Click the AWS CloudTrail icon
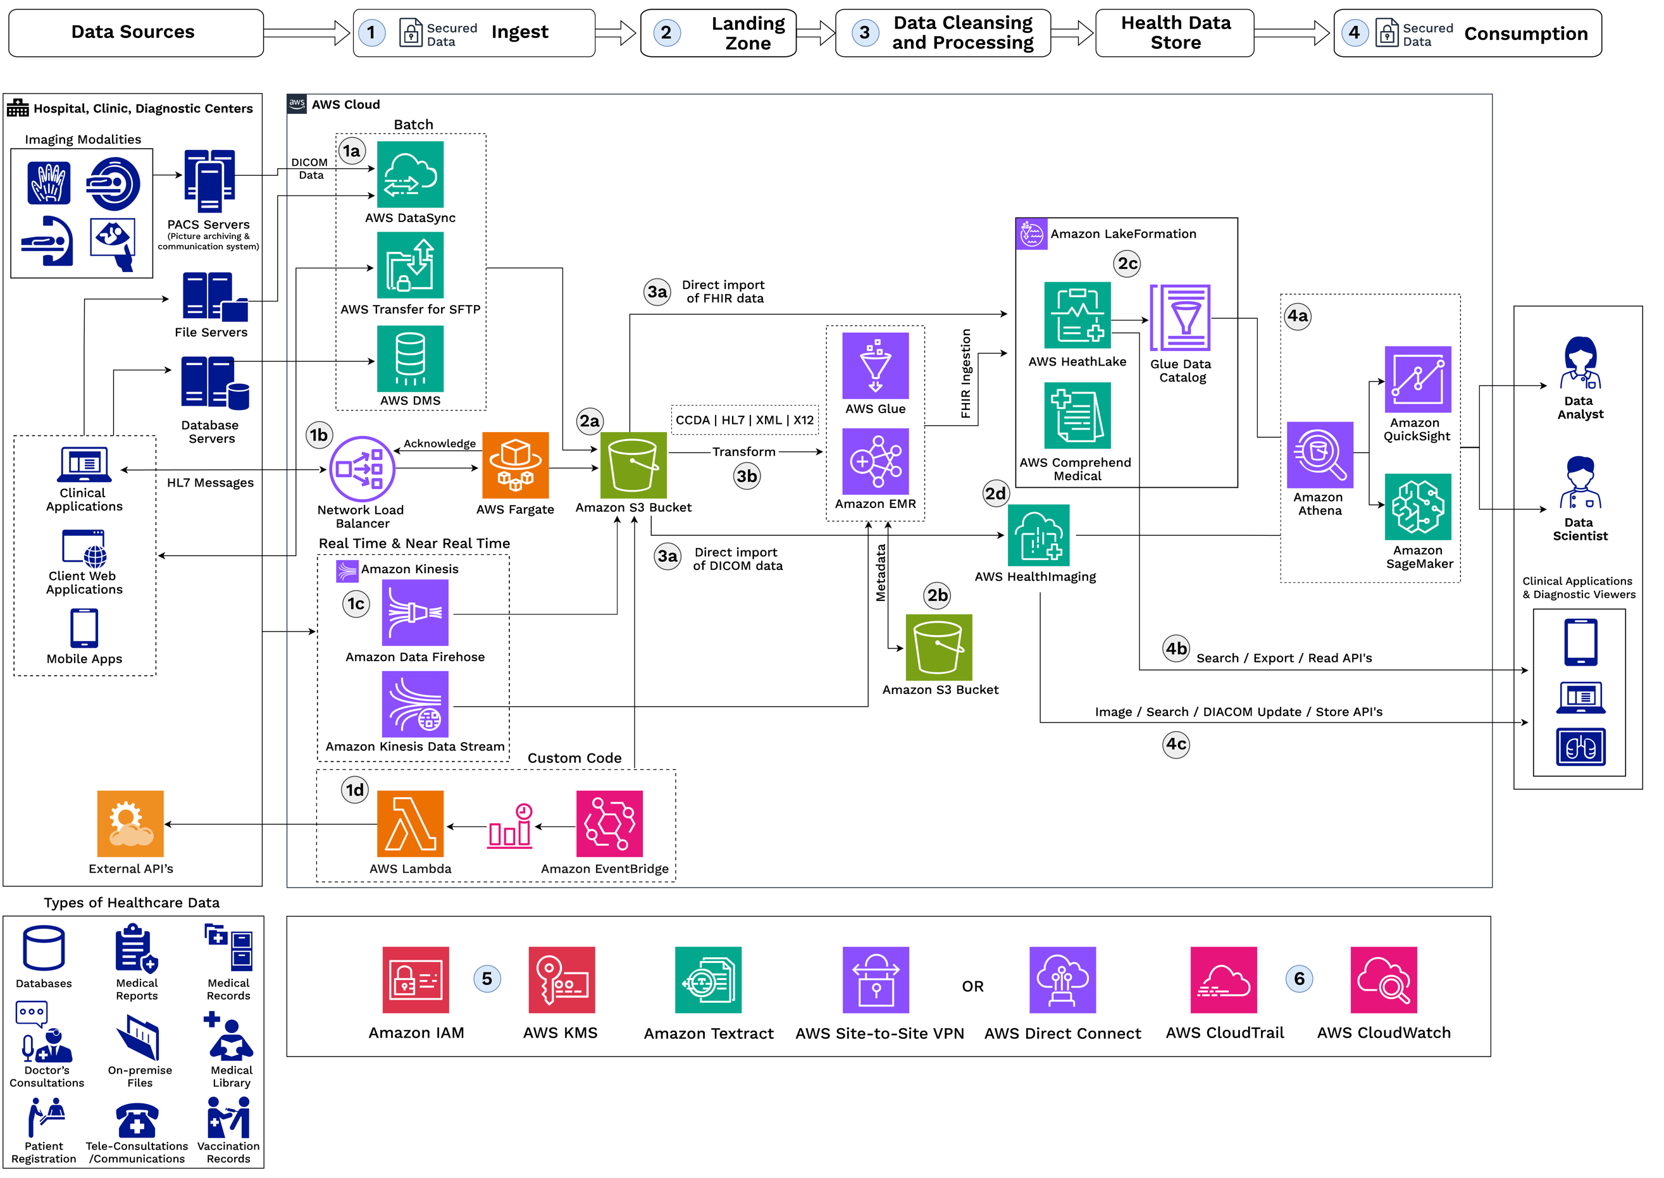This screenshot has width=1664, height=1178. tap(1223, 979)
